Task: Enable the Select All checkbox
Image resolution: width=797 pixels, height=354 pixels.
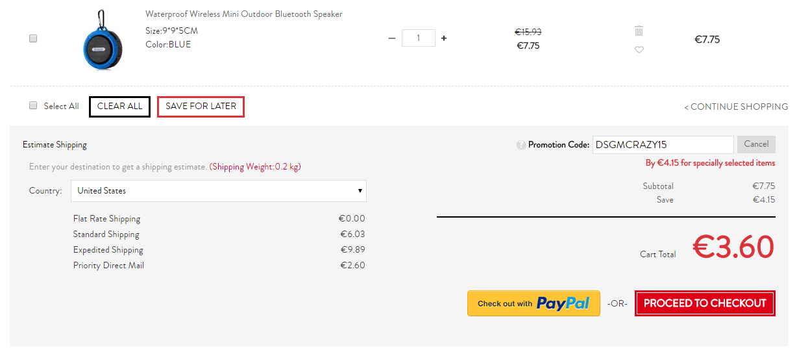Action: pos(33,106)
